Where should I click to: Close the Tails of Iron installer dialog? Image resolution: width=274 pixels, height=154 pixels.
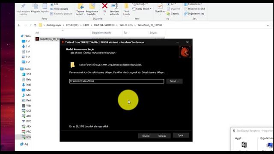188,42
